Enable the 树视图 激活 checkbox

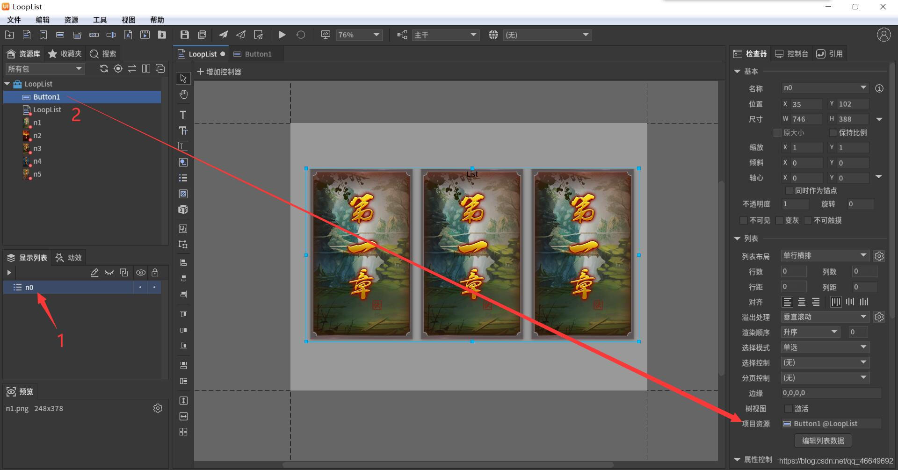coord(789,409)
